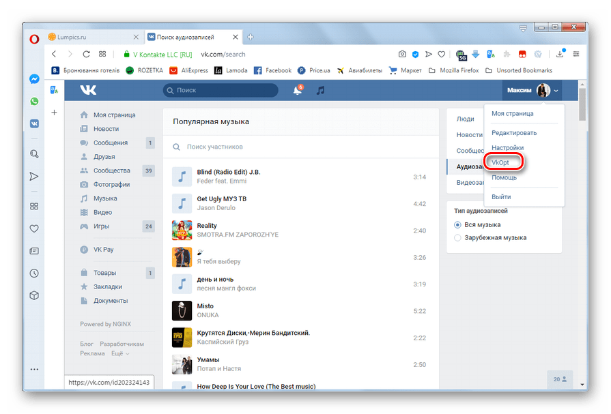
Task: Click the vk.com/search address bar
Action: click(223, 55)
